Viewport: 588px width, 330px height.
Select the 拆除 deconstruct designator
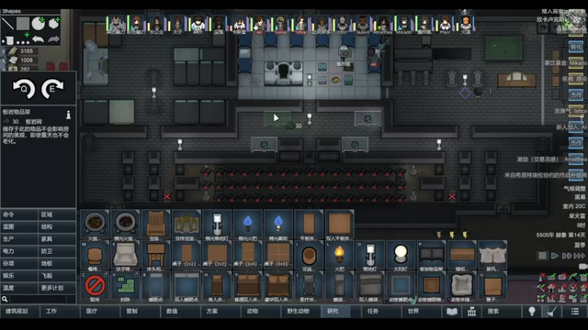[125, 287]
